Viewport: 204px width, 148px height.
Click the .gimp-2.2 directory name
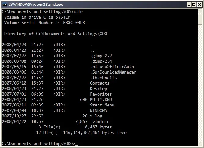point(101,56)
